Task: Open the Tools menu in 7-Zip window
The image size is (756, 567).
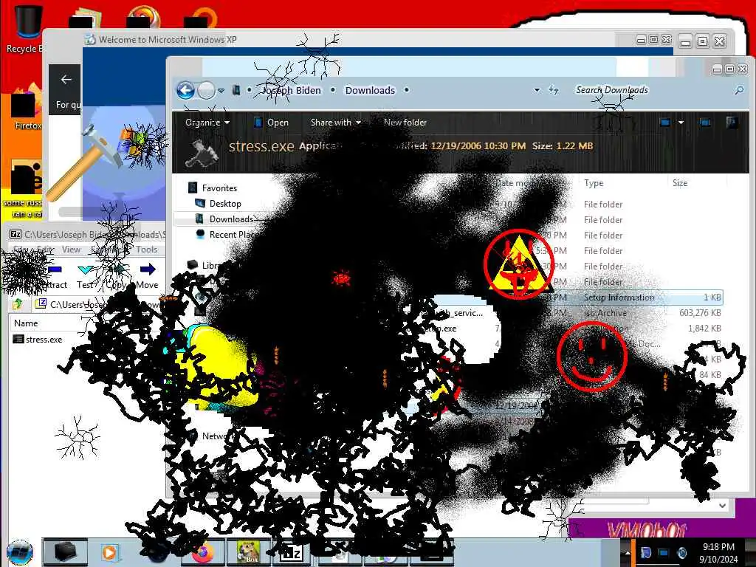Action: point(146,250)
